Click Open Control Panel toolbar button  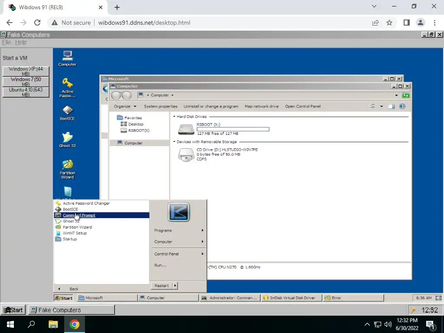[x=303, y=107]
